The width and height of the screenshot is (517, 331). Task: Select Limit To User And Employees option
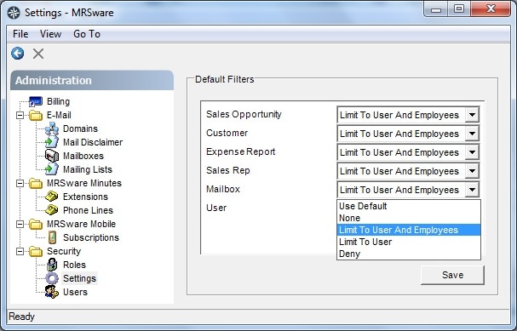(x=409, y=230)
